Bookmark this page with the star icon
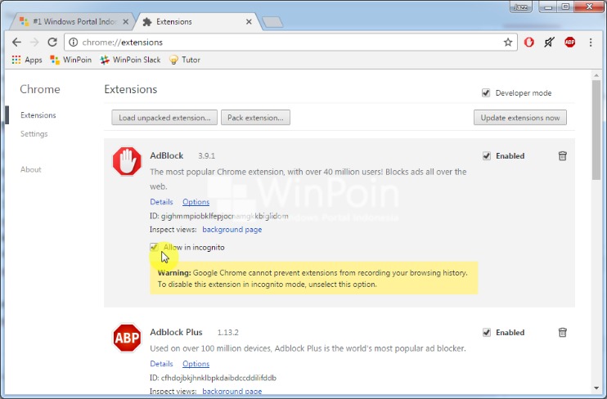Viewport: 607px width, 399px height. click(508, 43)
